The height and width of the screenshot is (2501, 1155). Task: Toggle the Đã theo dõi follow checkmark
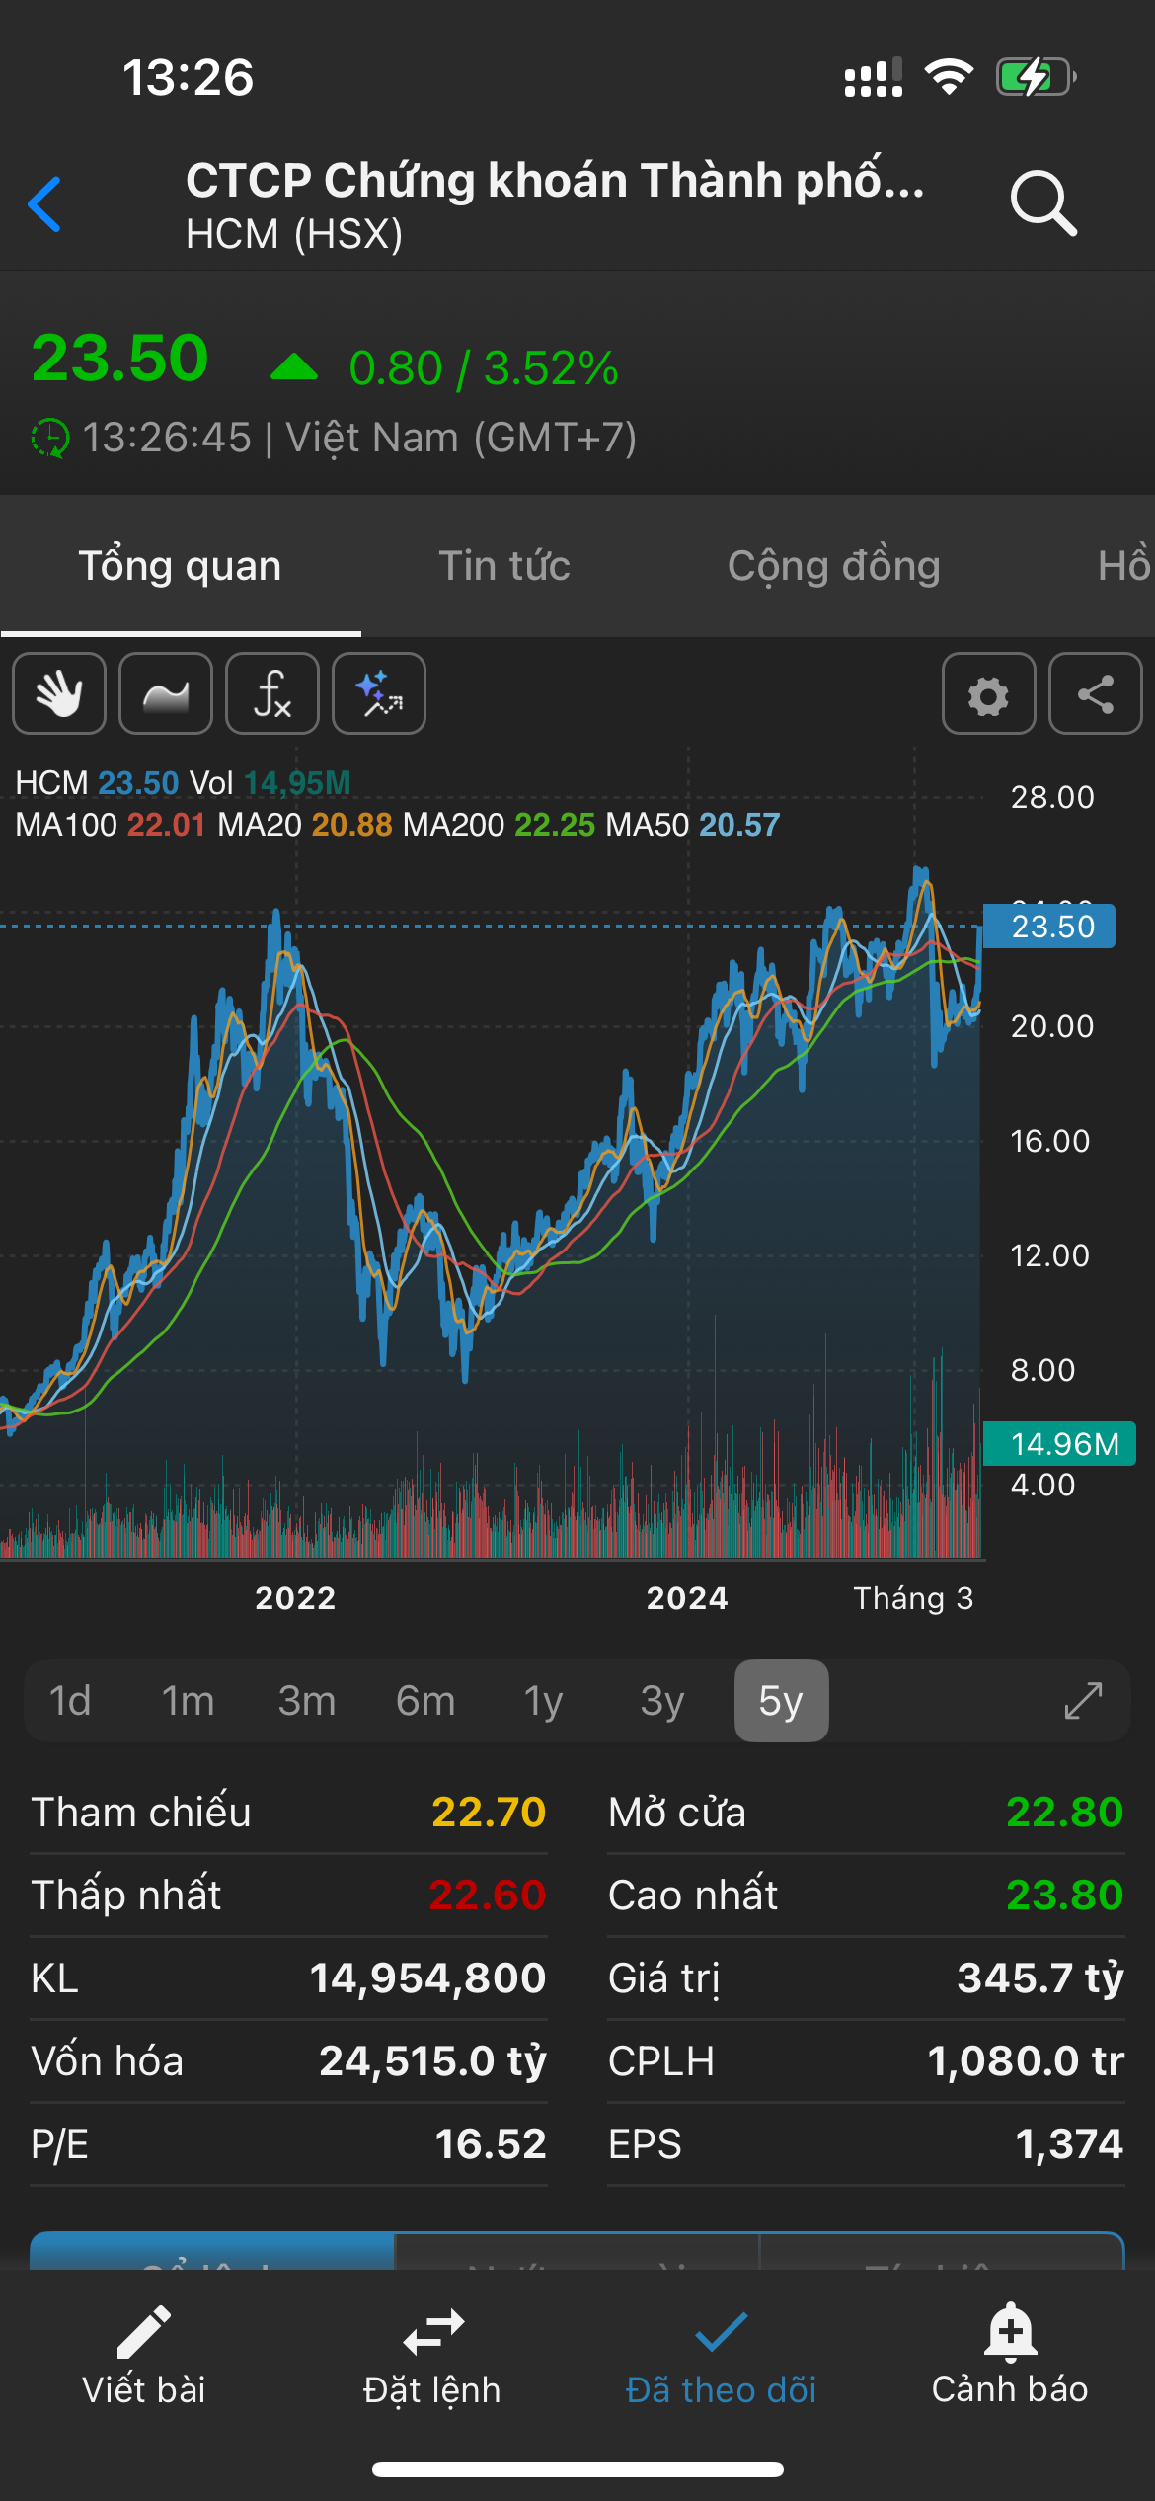[722, 2356]
